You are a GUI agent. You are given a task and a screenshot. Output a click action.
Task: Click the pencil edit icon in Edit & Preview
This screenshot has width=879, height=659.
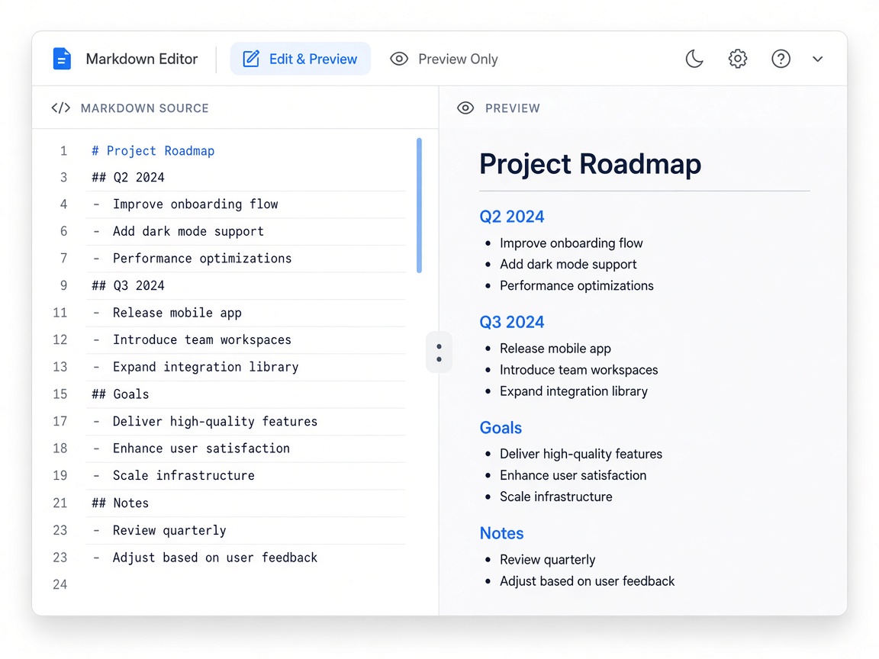[x=250, y=59]
